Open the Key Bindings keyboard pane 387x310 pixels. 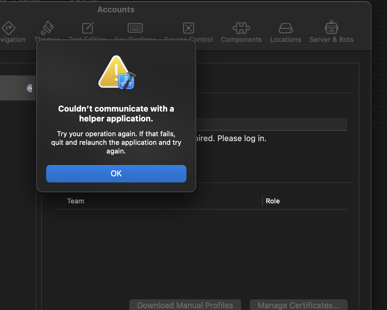point(135,29)
